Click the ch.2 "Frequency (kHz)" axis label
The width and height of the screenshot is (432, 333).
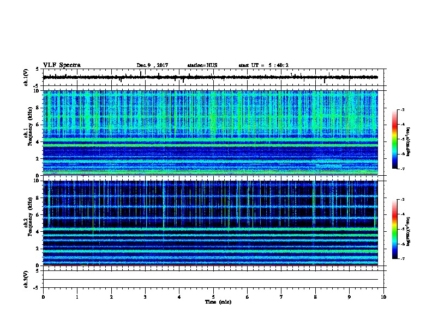click(x=30, y=217)
